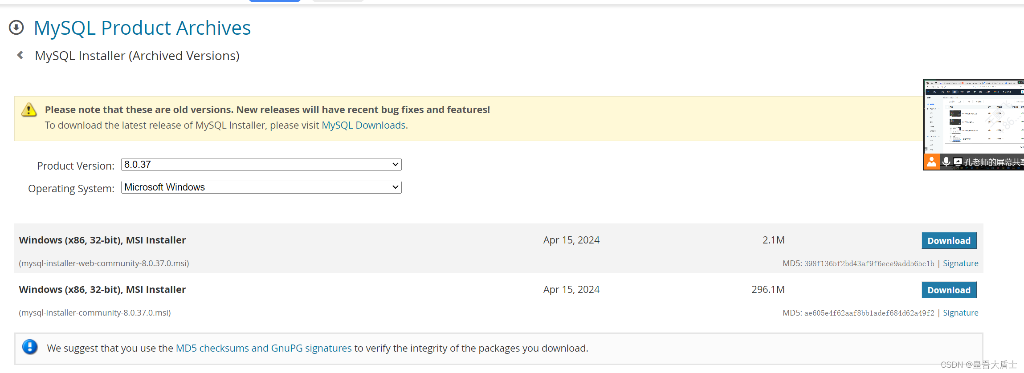Click MD5 hash 398f1365f2bd43af9f6ece9add565c1b
This screenshot has height=373, width=1024.
[869, 264]
